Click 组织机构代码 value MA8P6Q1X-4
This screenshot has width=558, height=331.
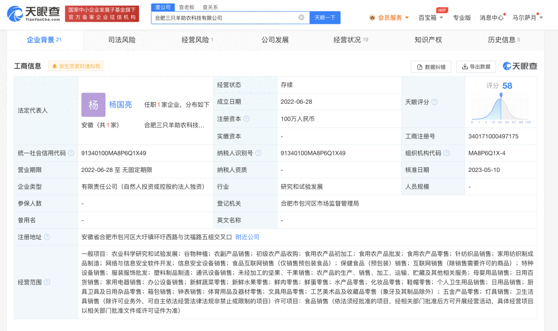tap(487, 153)
